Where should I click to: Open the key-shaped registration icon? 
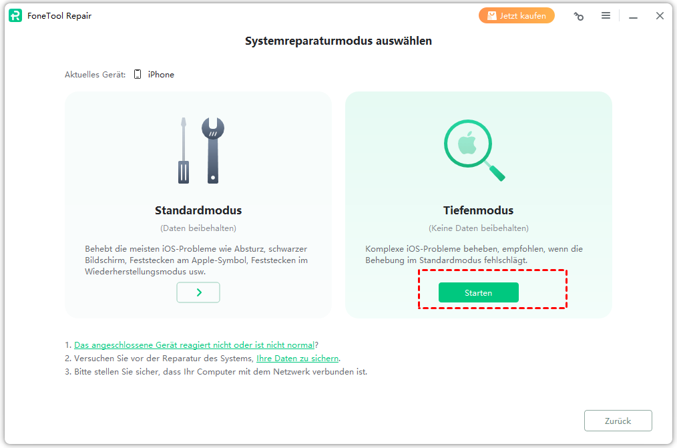[x=579, y=16]
